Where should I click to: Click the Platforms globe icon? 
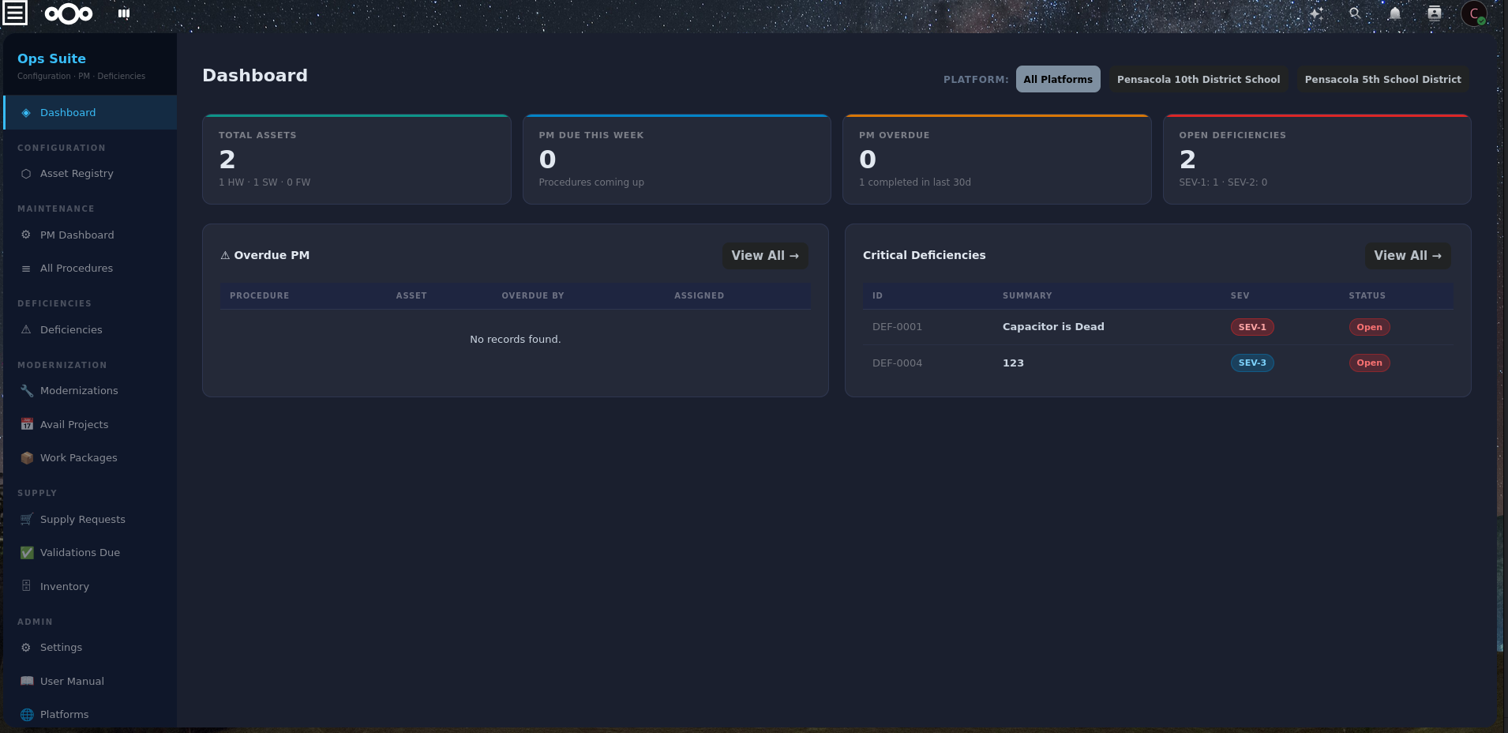[x=27, y=715]
